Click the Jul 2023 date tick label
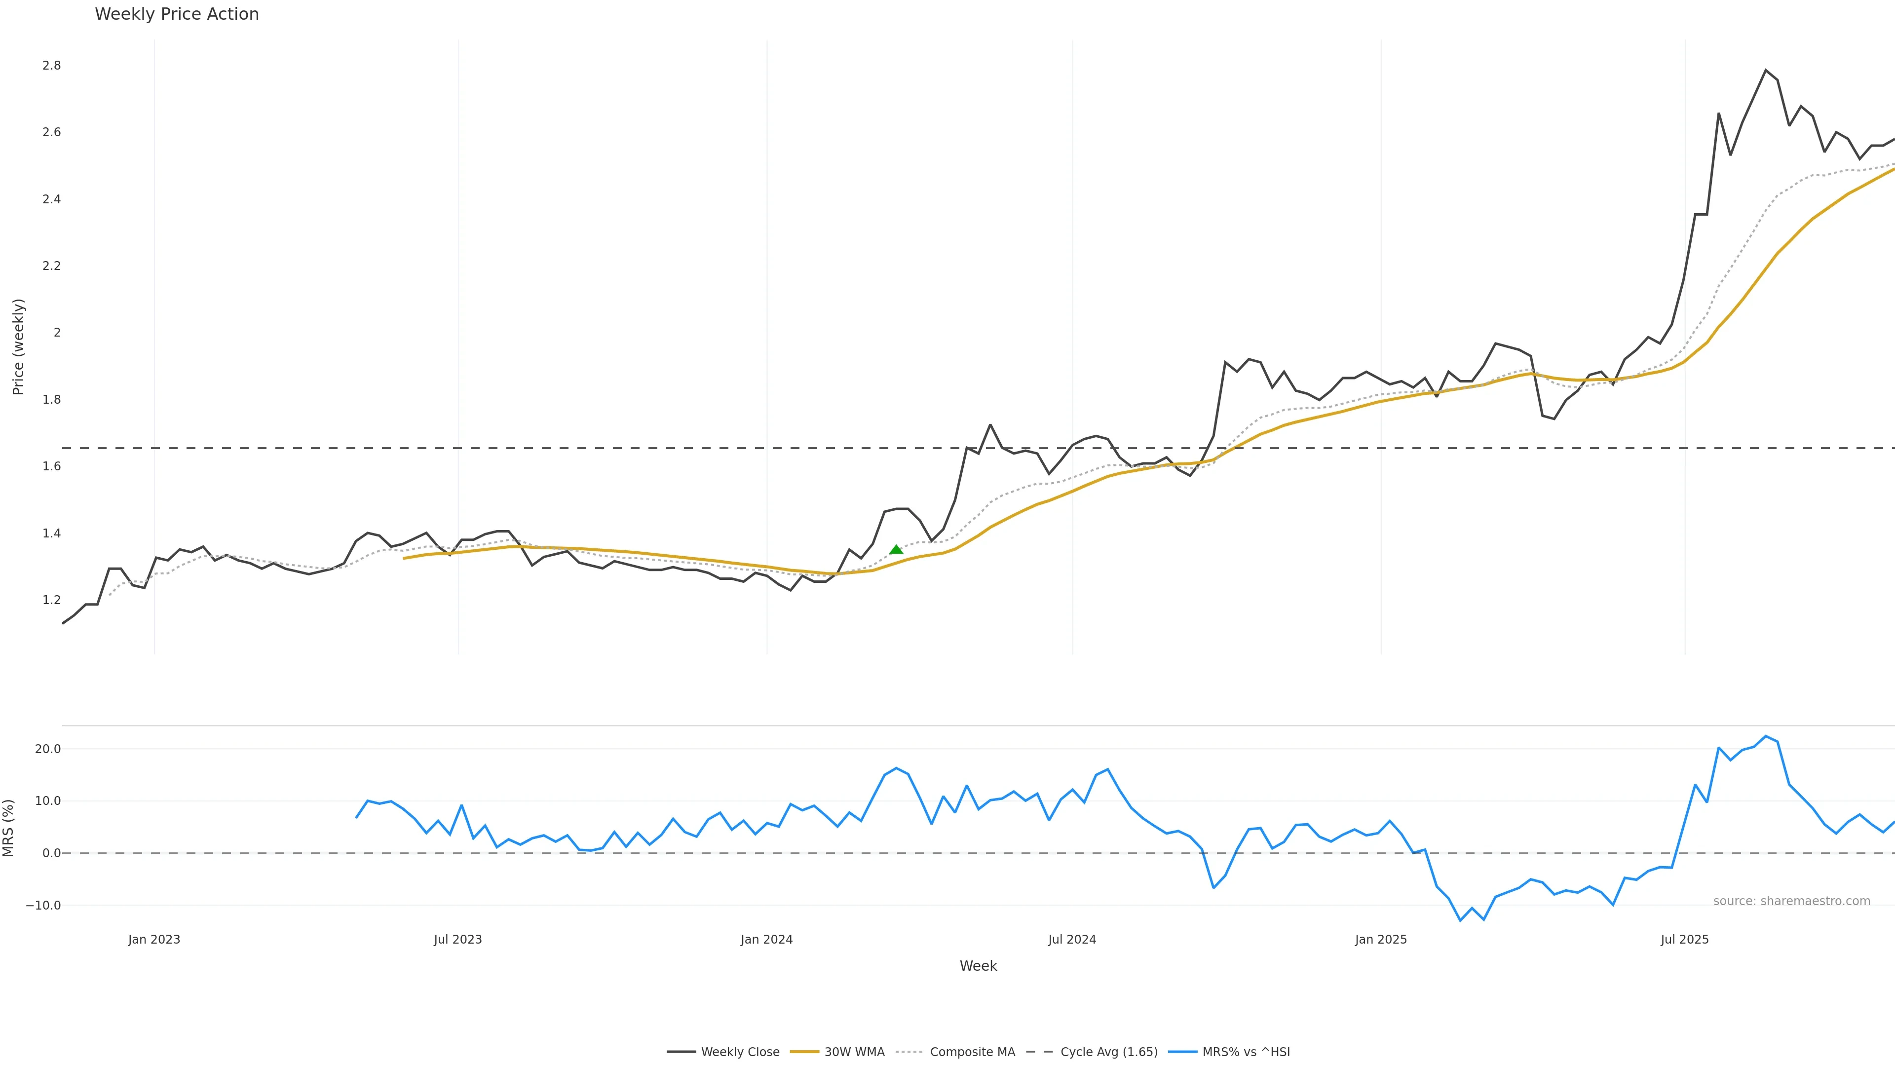1895x1066 pixels. [x=457, y=940]
